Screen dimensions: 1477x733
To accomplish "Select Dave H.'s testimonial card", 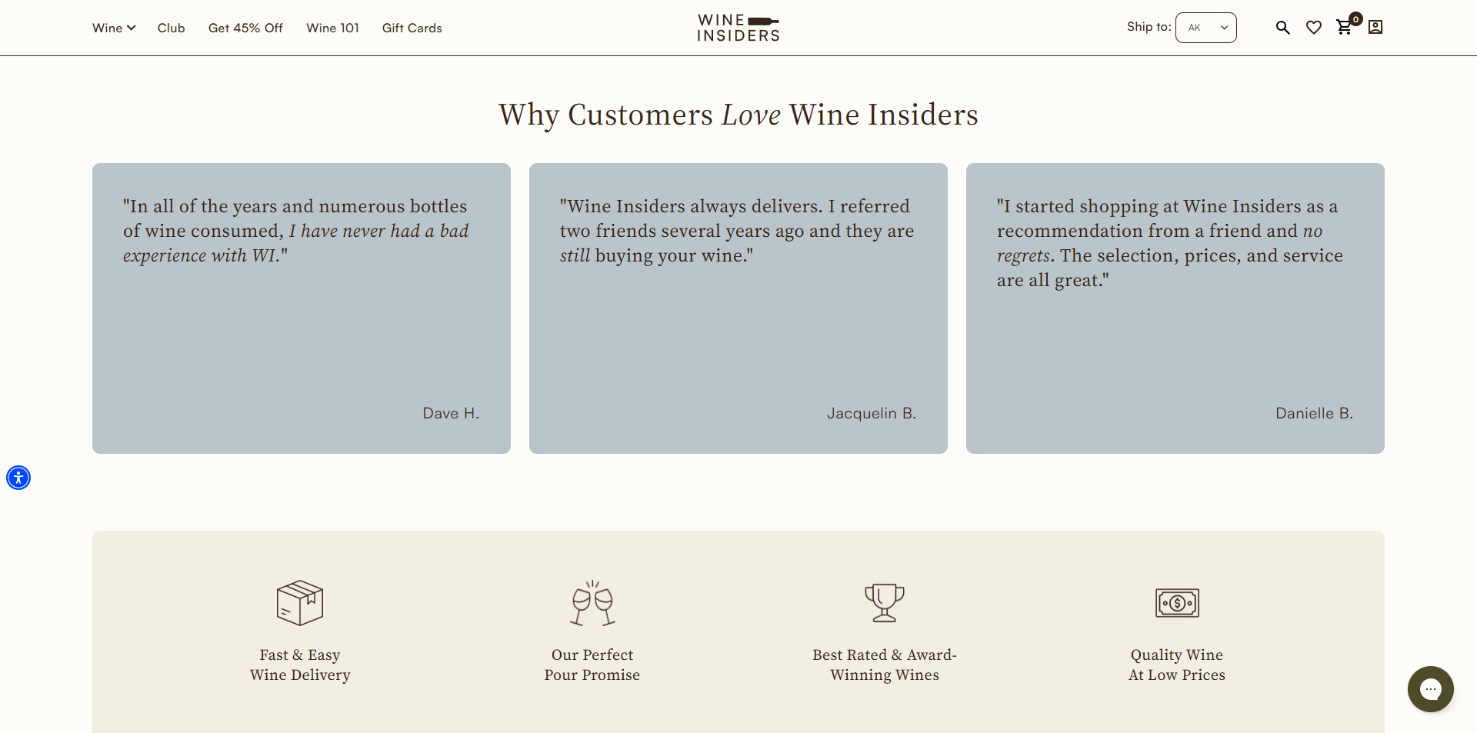I will 301,308.
